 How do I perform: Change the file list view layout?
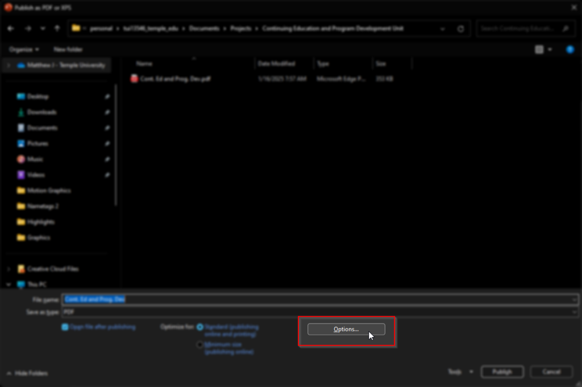point(540,49)
